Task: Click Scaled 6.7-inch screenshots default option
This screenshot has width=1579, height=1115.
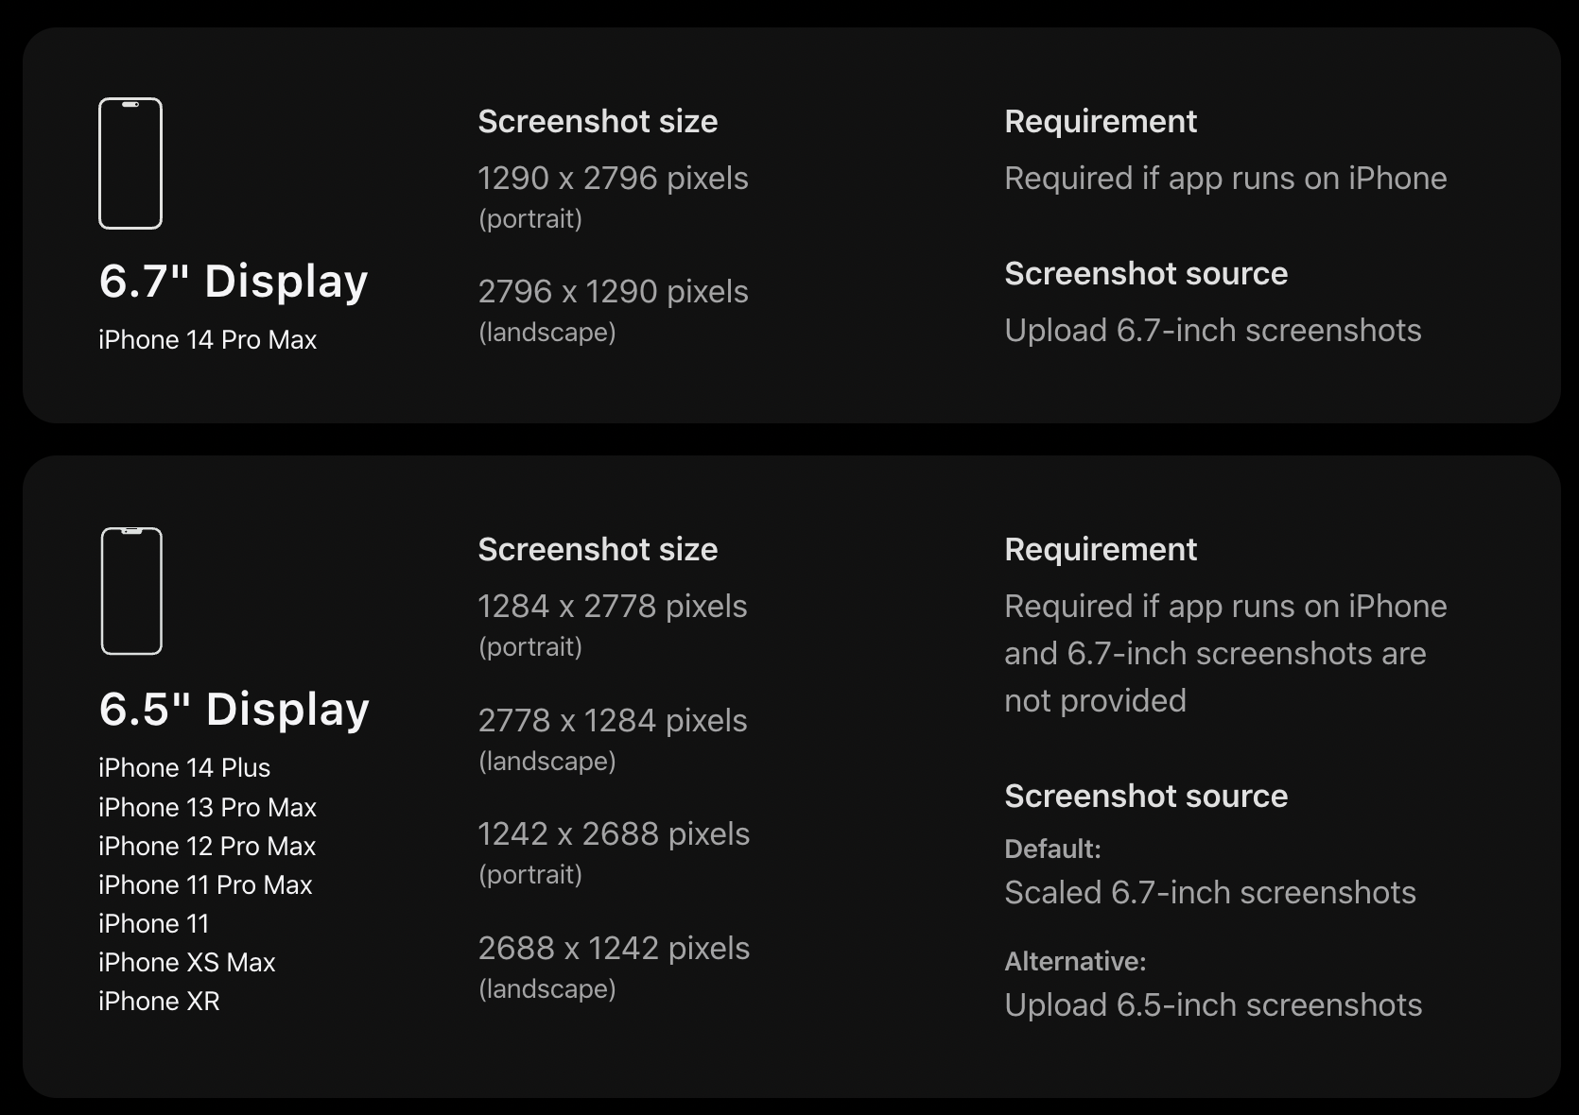Action: point(1209,893)
